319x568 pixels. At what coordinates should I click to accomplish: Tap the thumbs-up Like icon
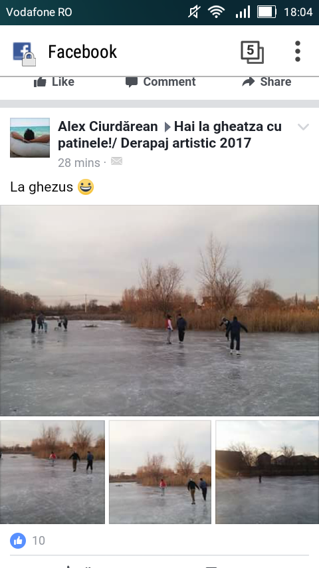coord(40,82)
